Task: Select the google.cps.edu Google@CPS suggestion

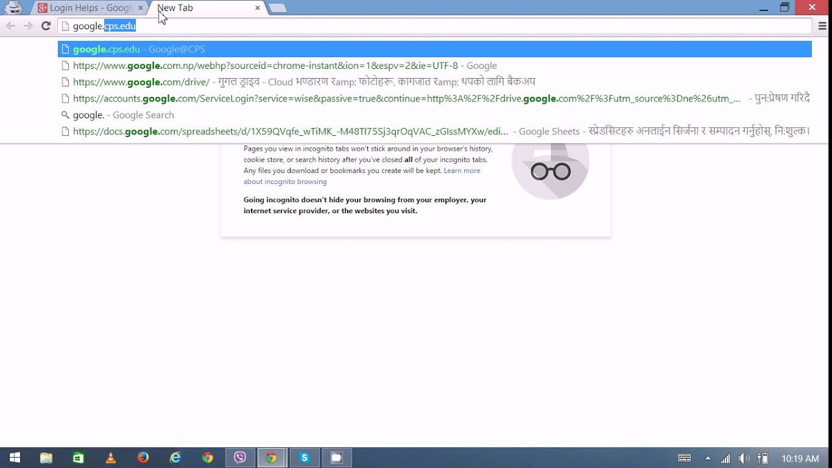Action: (434, 49)
